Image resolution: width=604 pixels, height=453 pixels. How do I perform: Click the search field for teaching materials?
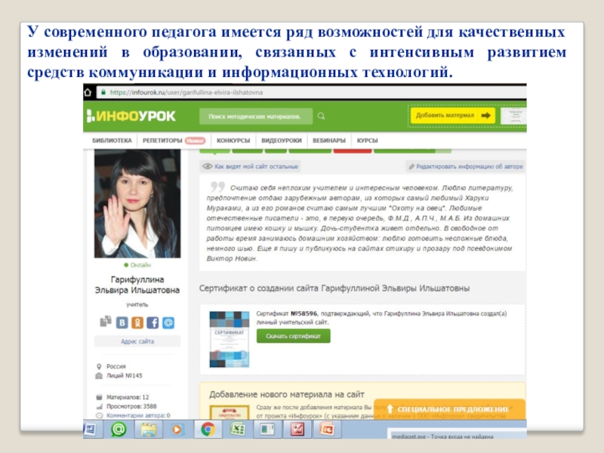tap(256, 116)
